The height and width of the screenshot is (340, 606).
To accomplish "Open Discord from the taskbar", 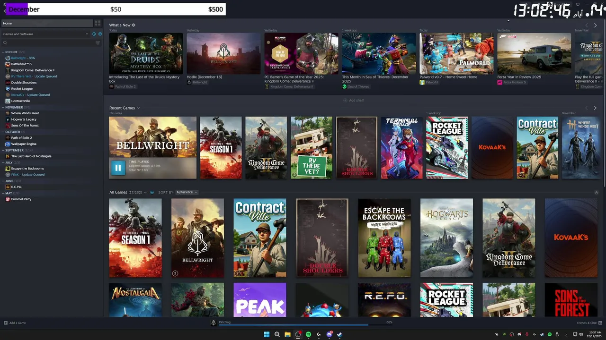I will pos(329,334).
